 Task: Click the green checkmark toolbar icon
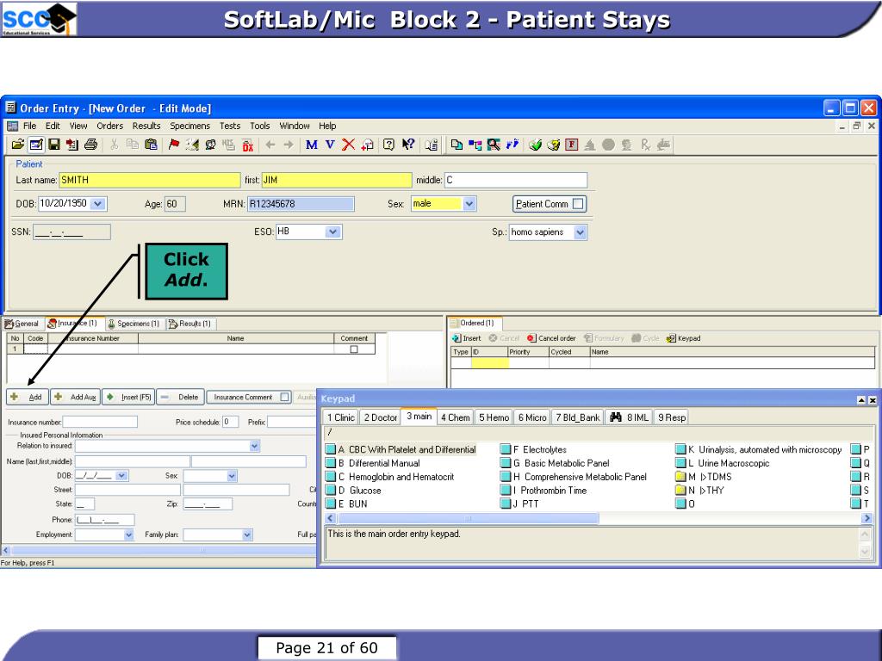tap(535, 145)
